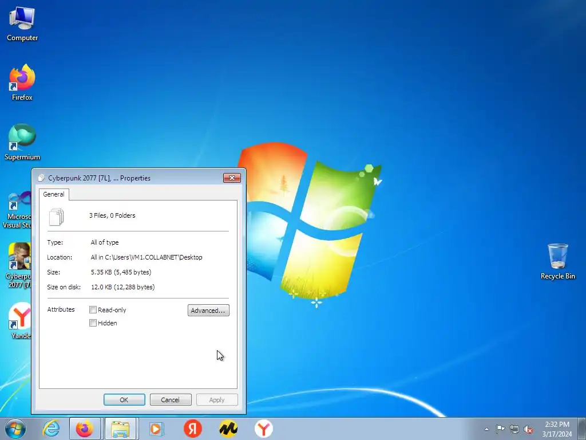Click the Properties dialog title text
586x440 pixels.
tap(100, 178)
